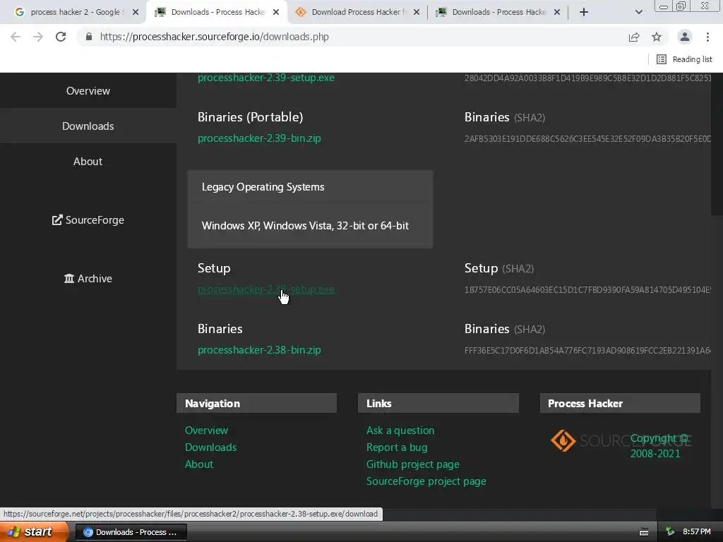Close the Google search tab
This screenshot has height=542, width=723.
(x=136, y=12)
